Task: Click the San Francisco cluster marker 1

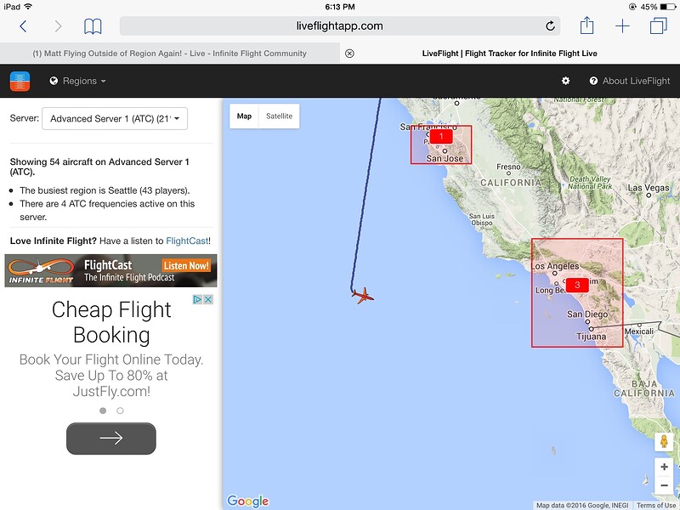Action: coord(441,137)
